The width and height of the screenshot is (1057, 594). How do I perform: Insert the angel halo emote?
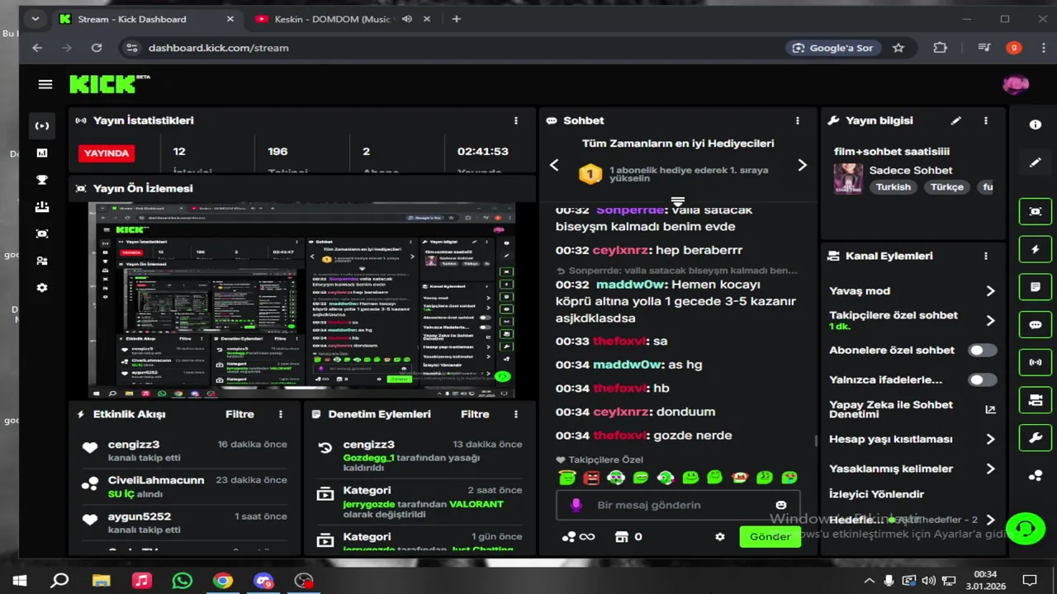(x=566, y=478)
